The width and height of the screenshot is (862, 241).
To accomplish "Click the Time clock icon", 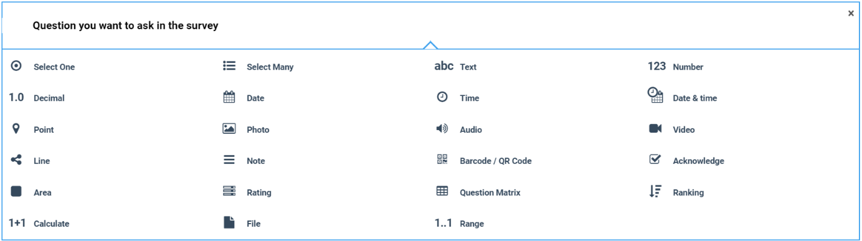I will [442, 97].
